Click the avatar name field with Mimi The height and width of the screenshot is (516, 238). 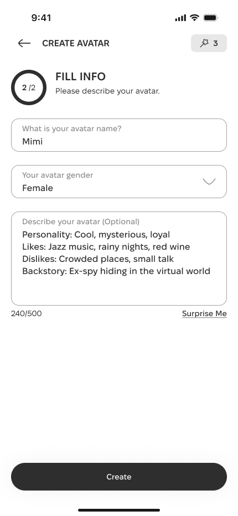click(x=119, y=135)
